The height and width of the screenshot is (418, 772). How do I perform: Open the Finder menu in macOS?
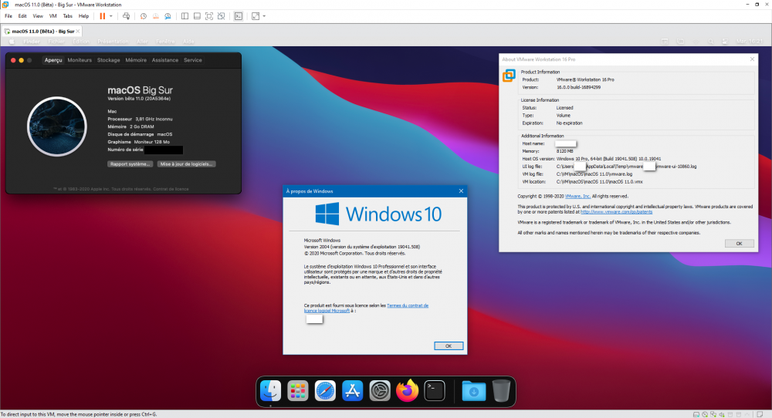click(32, 42)
